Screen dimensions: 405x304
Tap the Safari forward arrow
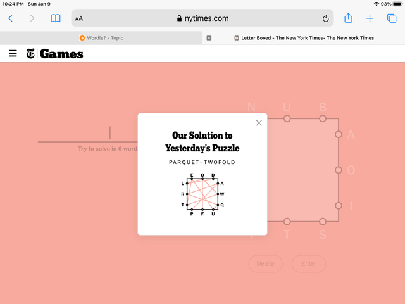(32, 18)
